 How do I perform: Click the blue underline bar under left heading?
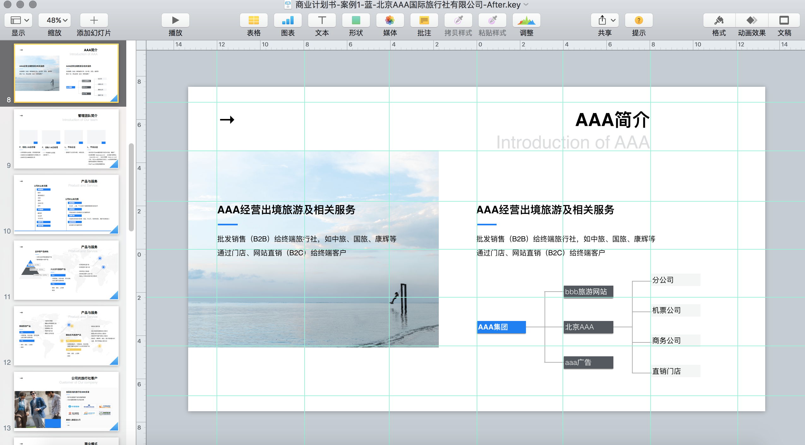(228, 224)
